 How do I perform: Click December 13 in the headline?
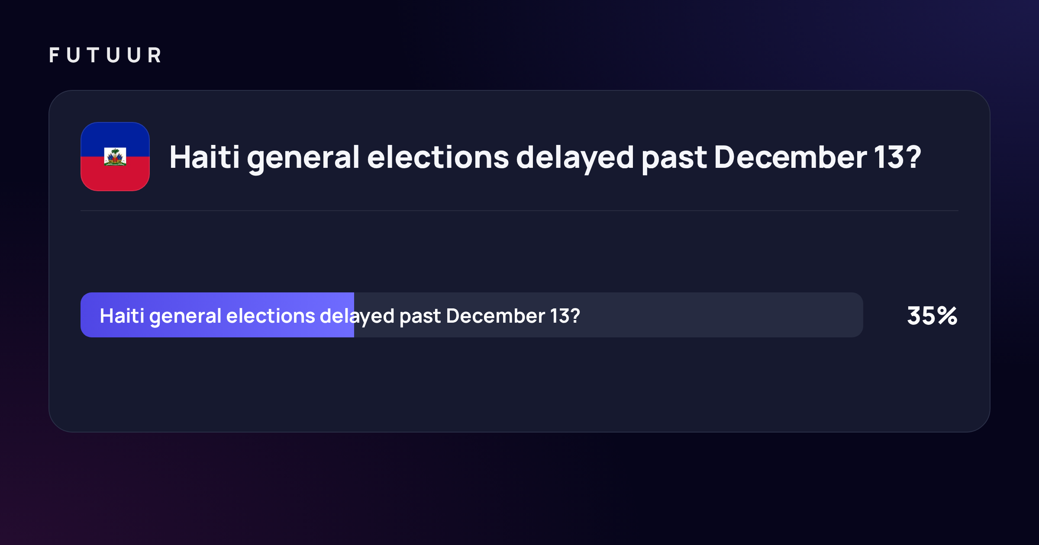pos(808,157)
